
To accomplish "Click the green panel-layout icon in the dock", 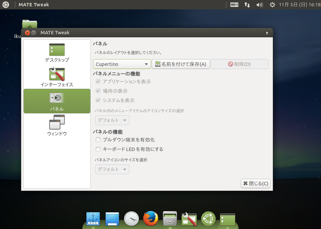I will (x=228, y=219).
